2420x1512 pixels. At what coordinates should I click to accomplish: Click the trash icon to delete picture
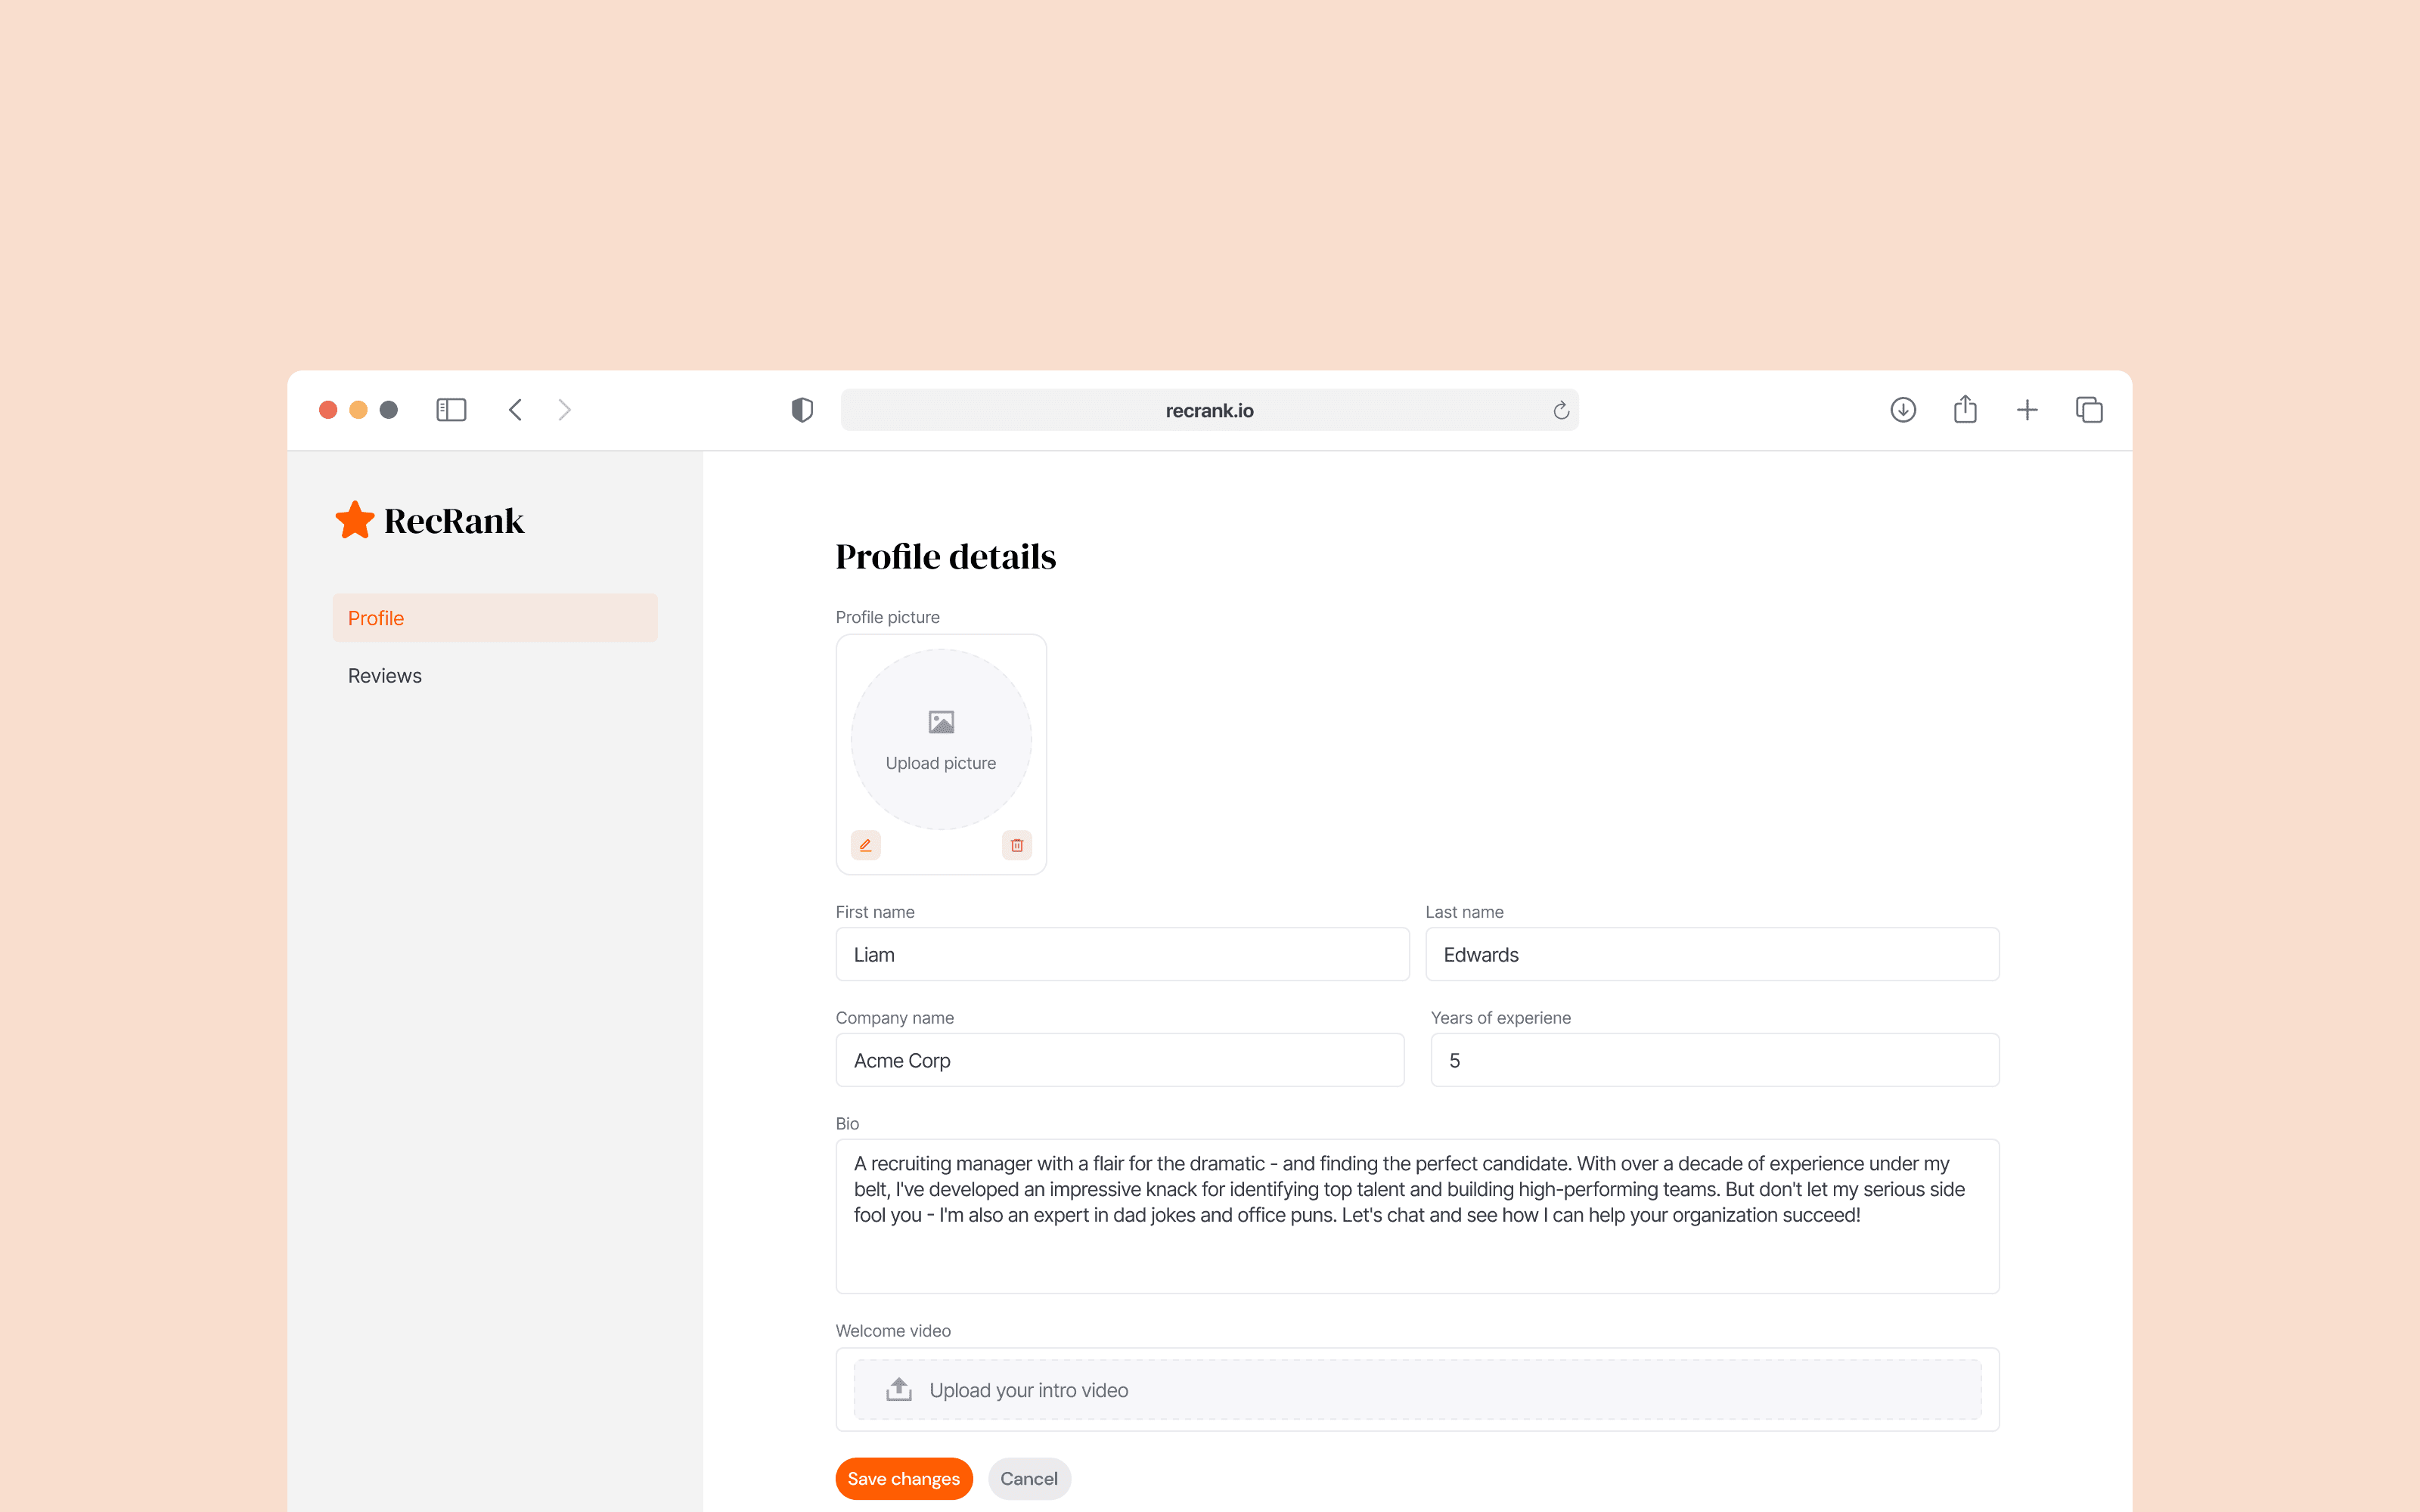[x=1016, y=845]
